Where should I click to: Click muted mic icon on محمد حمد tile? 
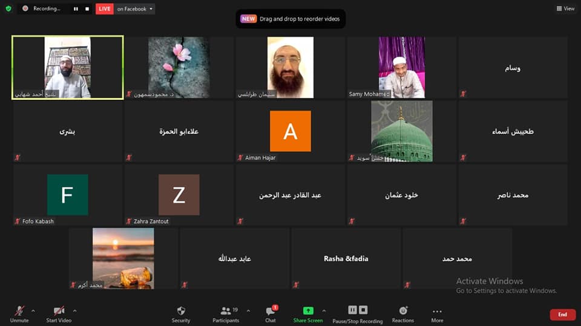coord(407,285)
